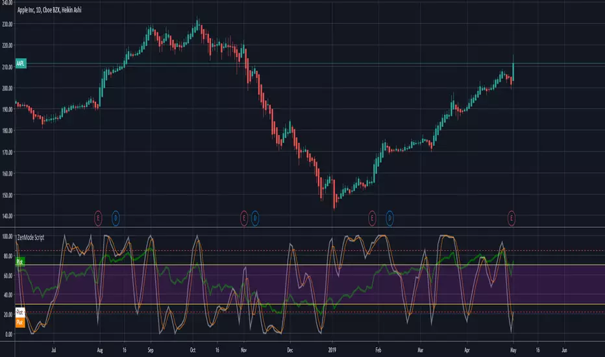Click the Jul date label
Image resolution: width=605 pixels, height=357 pixels.
(x=54, y=350)
